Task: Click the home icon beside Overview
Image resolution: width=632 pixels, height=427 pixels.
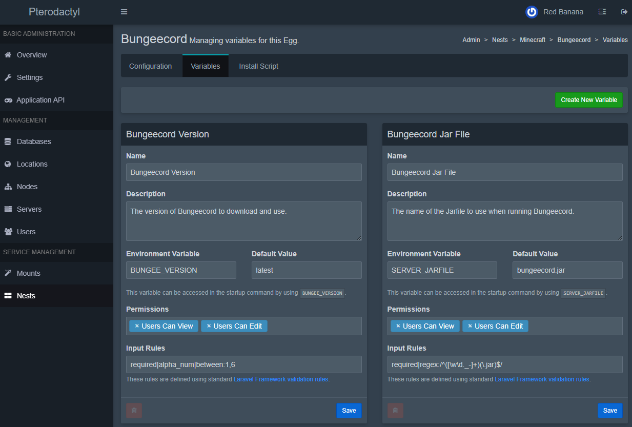Action: pyautogui.click(x=8, y=55)
